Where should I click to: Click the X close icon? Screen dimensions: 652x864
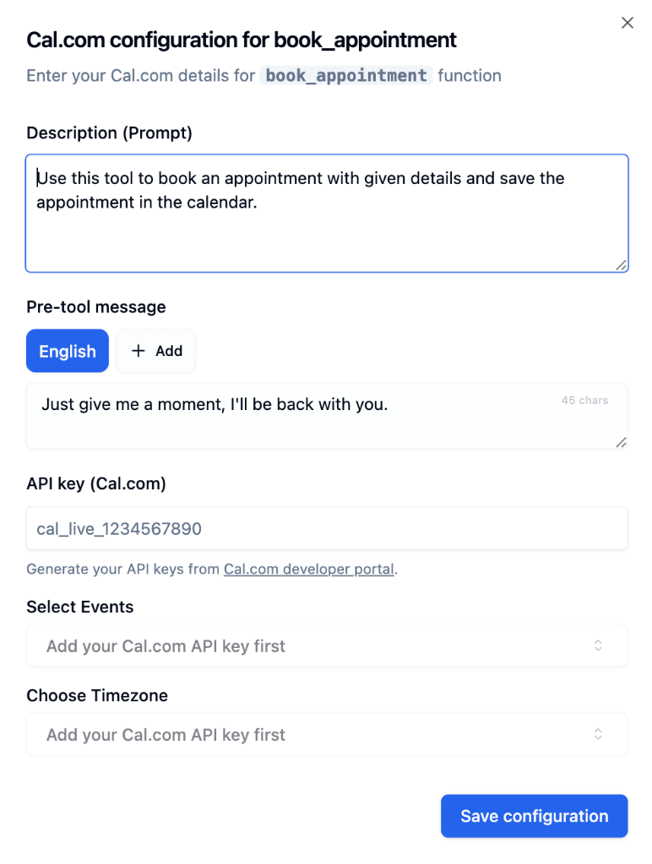click(x=627, y=23)
